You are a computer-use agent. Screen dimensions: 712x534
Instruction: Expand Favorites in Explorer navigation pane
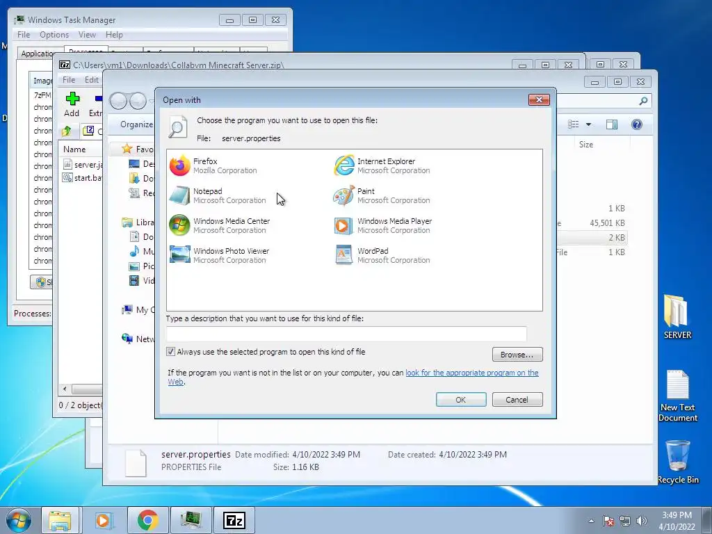click(138, 149)
